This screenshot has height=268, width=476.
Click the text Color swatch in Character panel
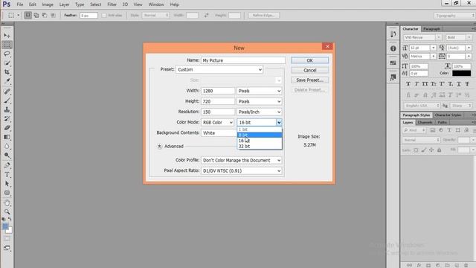461,73
